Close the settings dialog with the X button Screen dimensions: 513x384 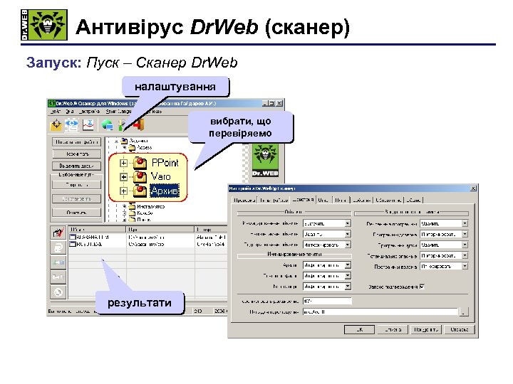point(473,188)
